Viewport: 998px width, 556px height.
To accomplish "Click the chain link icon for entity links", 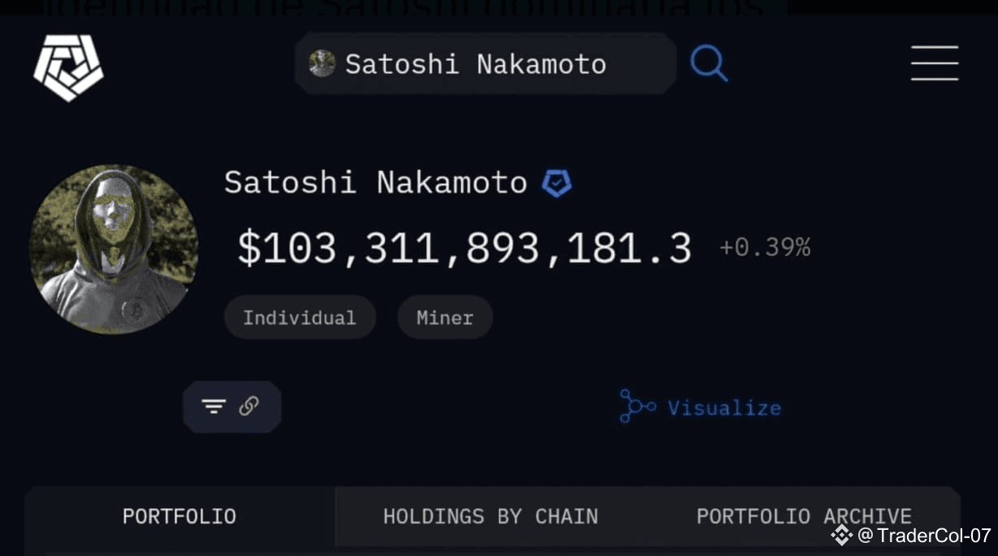I will [249, 406].
